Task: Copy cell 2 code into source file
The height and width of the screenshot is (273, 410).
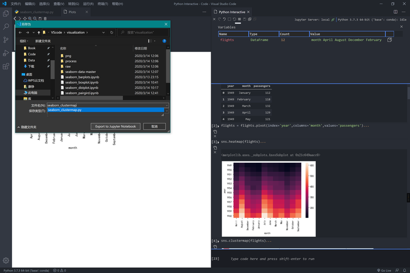Action: (x=215, y=132)
